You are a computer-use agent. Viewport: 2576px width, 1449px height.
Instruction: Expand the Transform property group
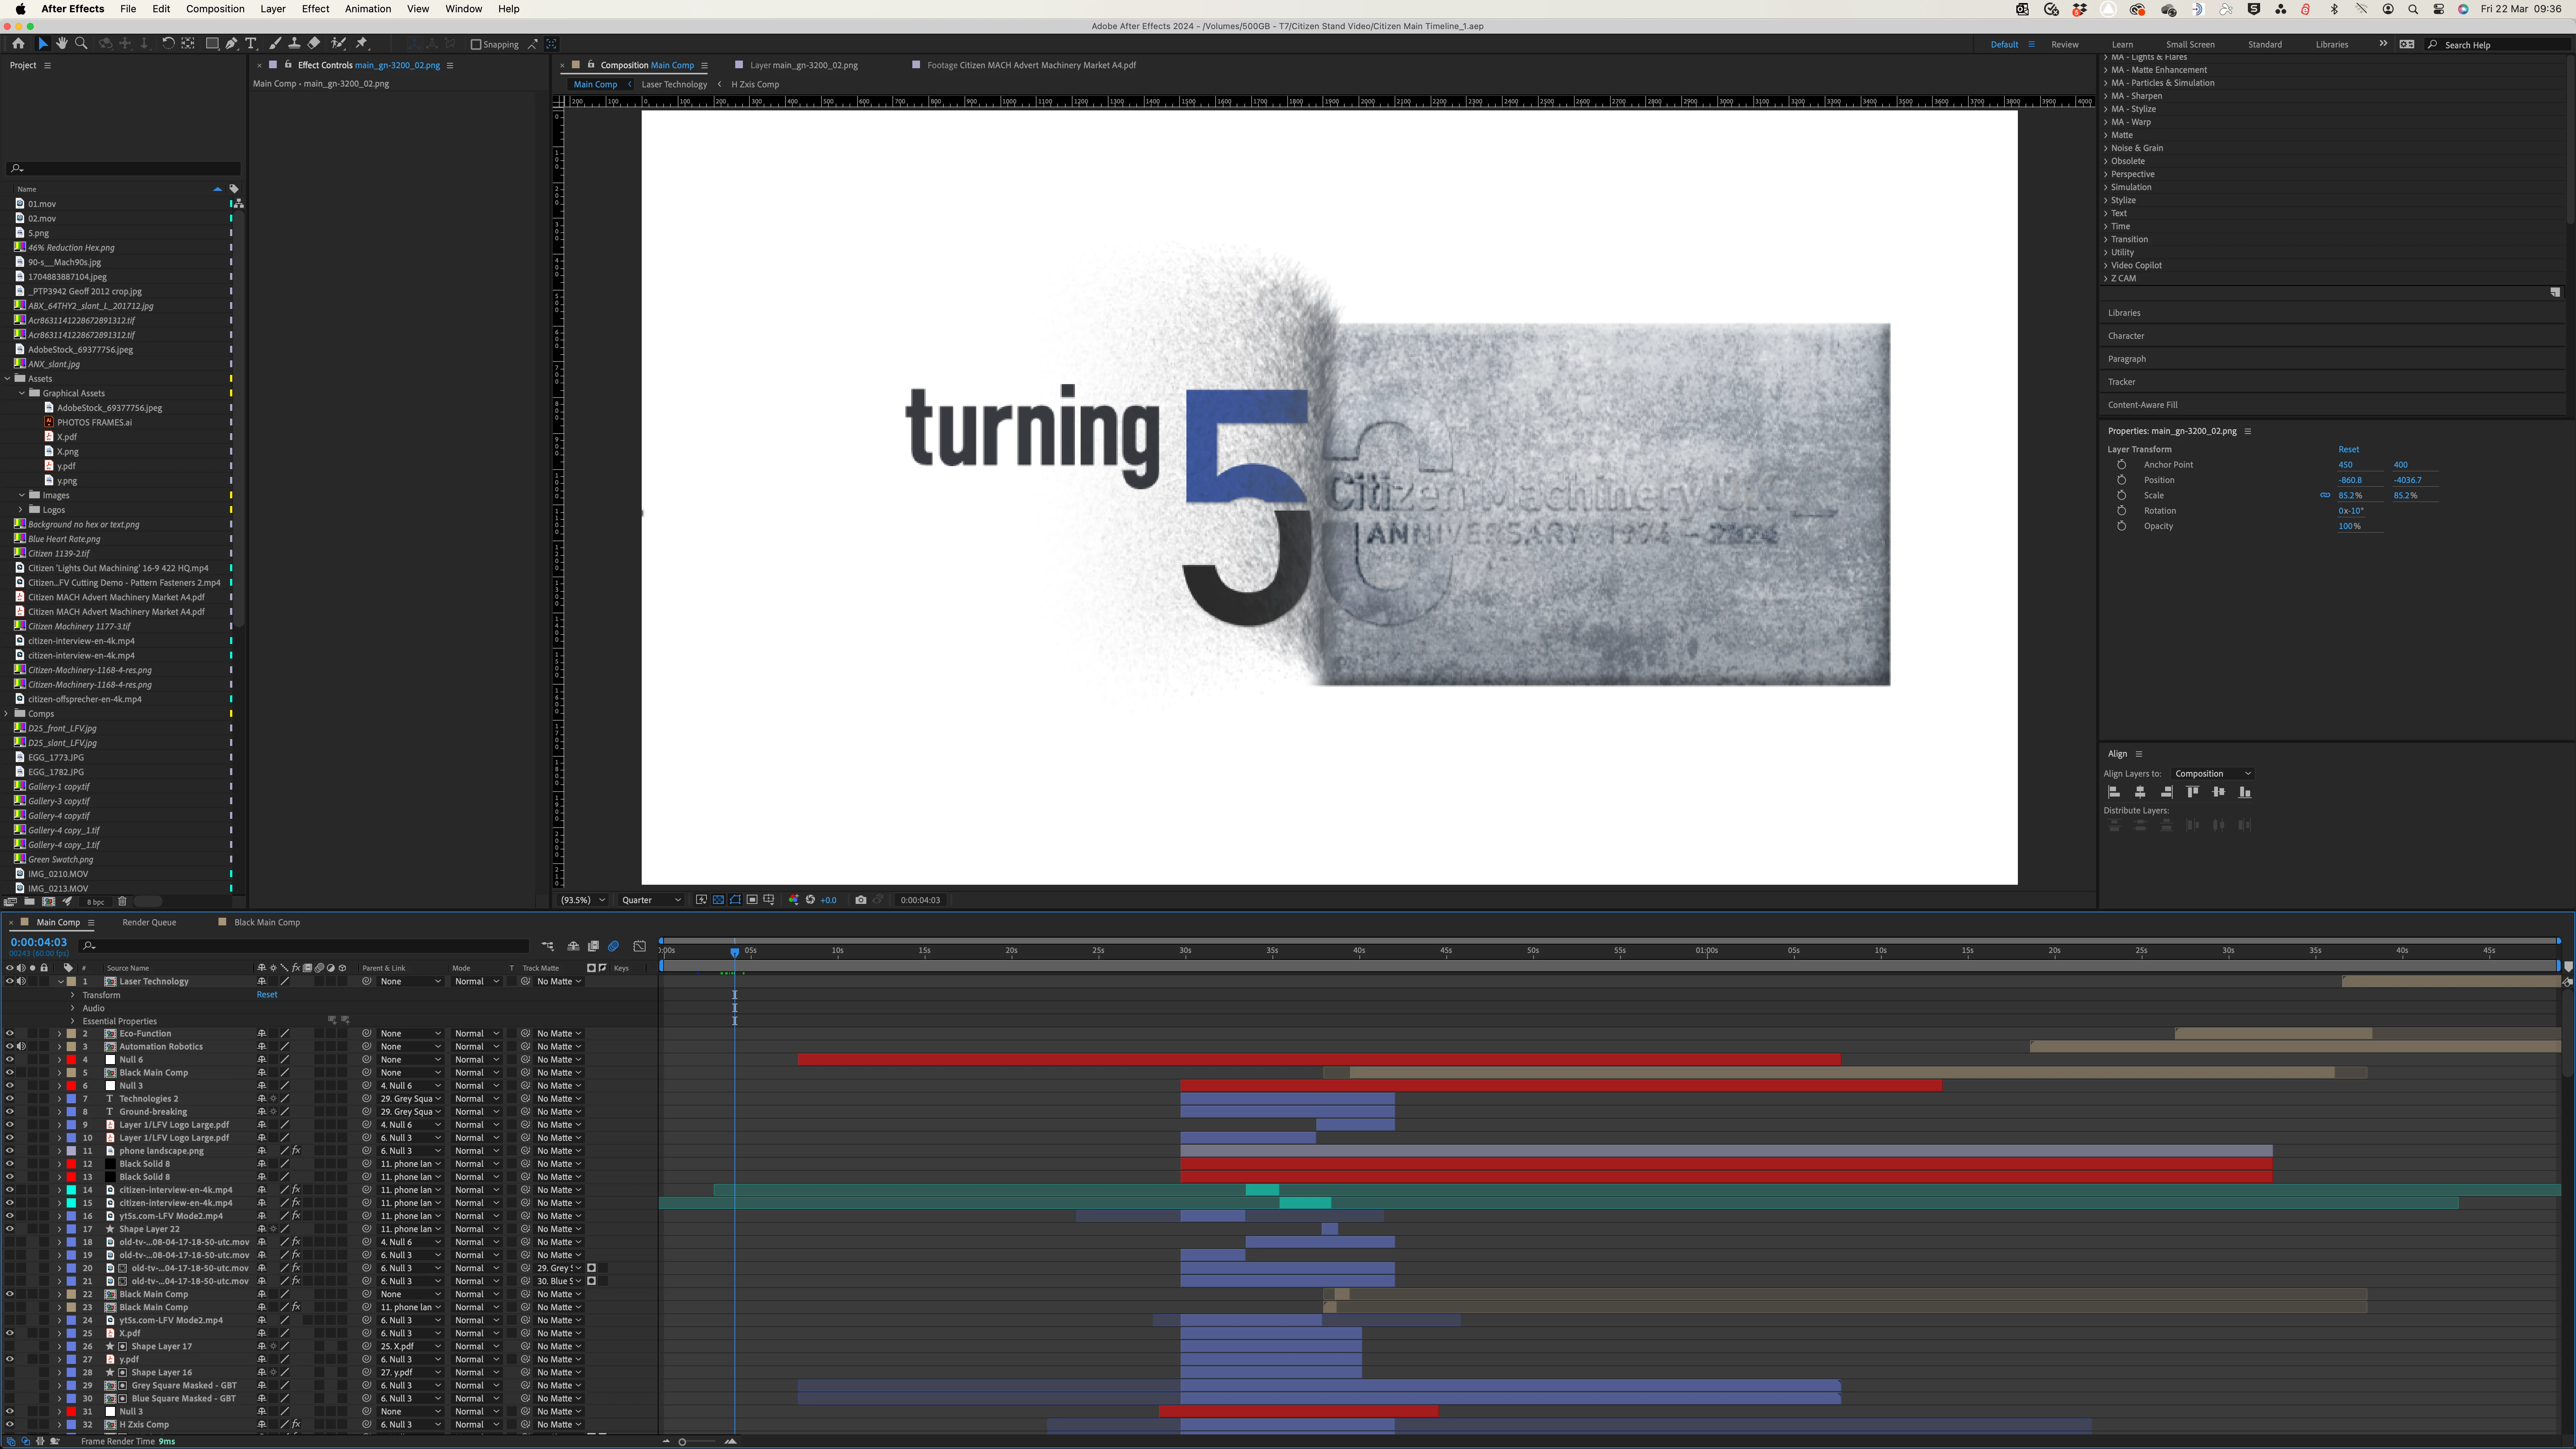coord(73,995)
